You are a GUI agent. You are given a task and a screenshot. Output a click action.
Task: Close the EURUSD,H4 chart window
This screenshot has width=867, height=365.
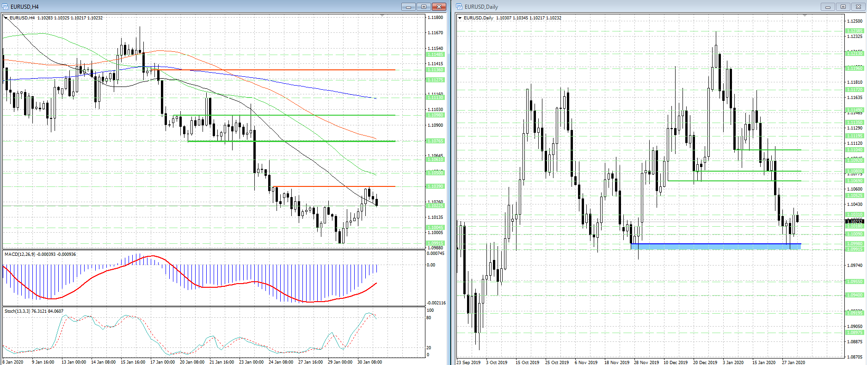[439, 6]
